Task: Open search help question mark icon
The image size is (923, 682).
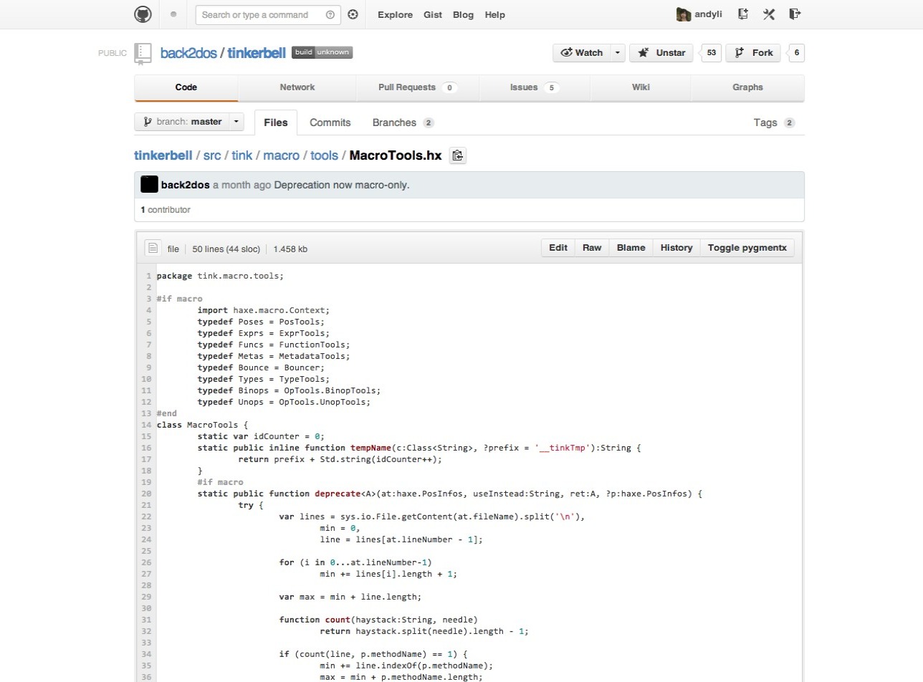Action: click(x=330, y=14)
